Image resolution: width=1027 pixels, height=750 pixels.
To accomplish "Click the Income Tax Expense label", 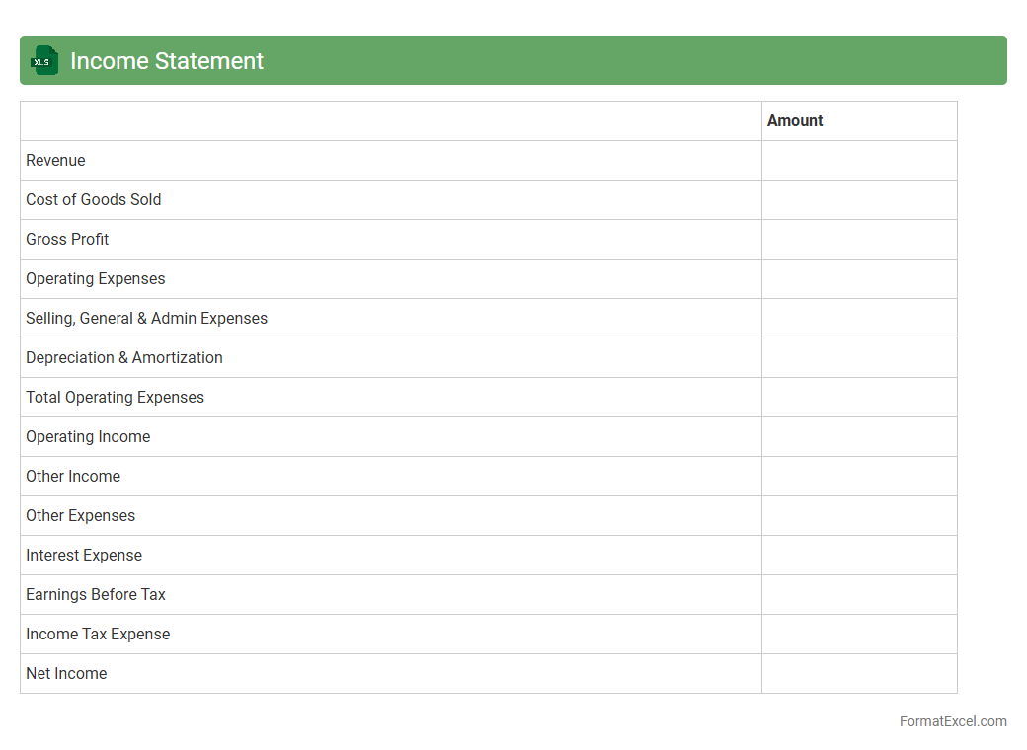I will (x=98, y=635).
